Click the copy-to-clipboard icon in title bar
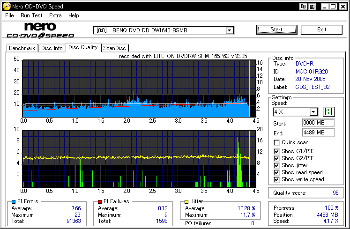This screenshot has width=350, height=229. [304, 7]
